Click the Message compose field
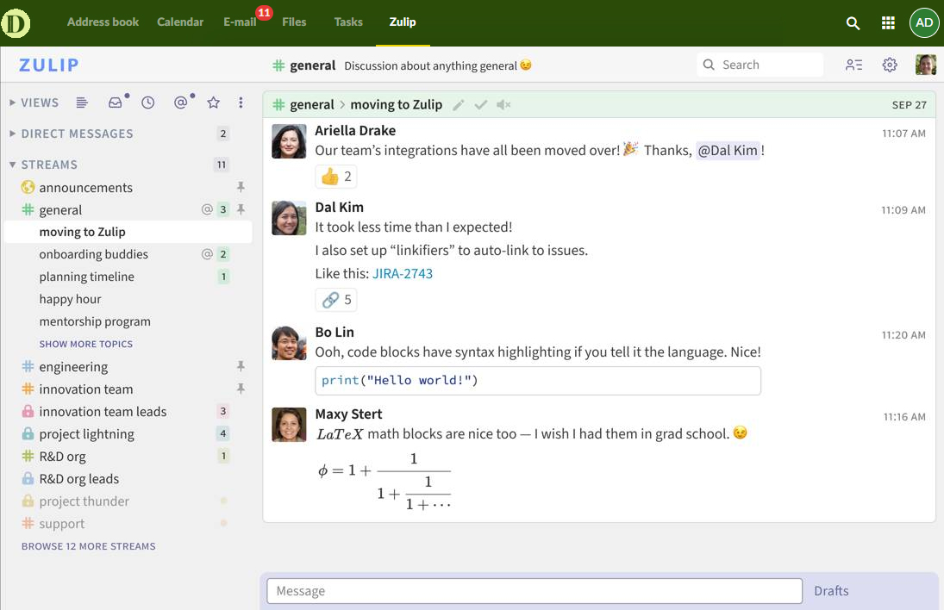This screenshot has width=944, height=610. 535,591
